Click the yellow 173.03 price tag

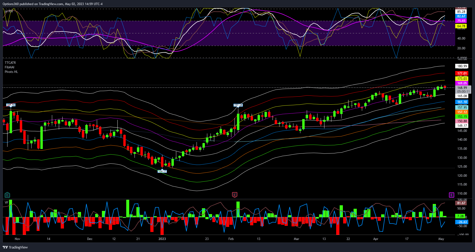(x=462, y=79)
